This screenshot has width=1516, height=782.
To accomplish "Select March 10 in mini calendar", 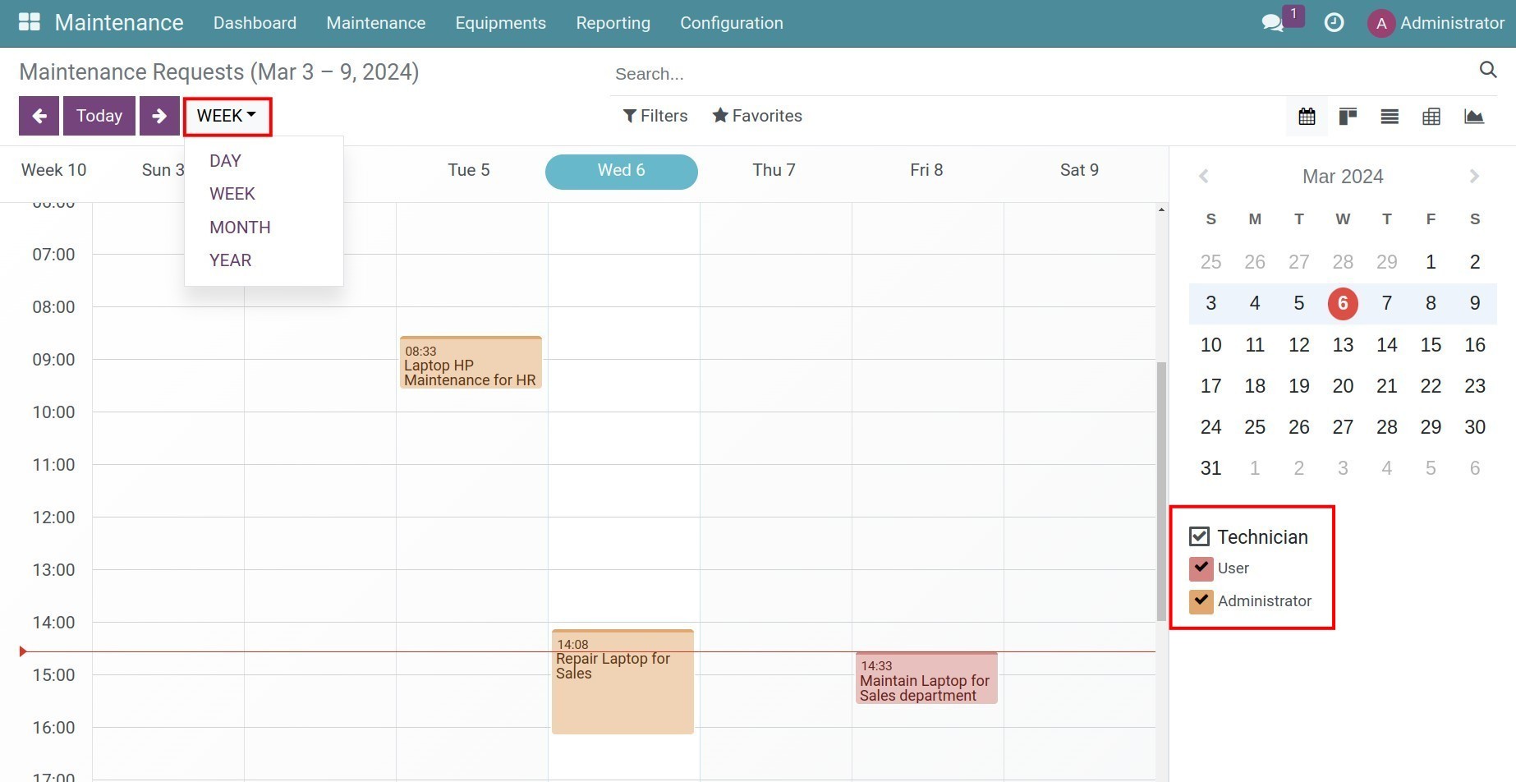I will (x=1211, y=345).
